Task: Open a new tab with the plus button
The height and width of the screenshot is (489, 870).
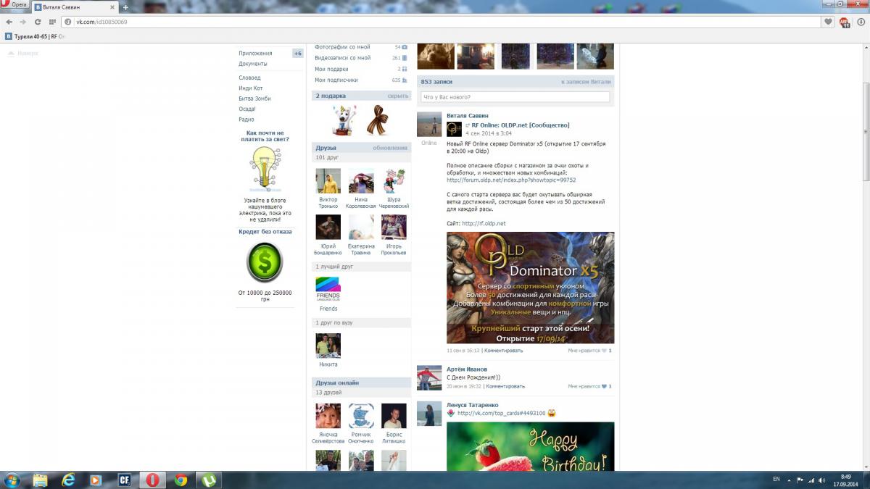Action: click(125, 7)
